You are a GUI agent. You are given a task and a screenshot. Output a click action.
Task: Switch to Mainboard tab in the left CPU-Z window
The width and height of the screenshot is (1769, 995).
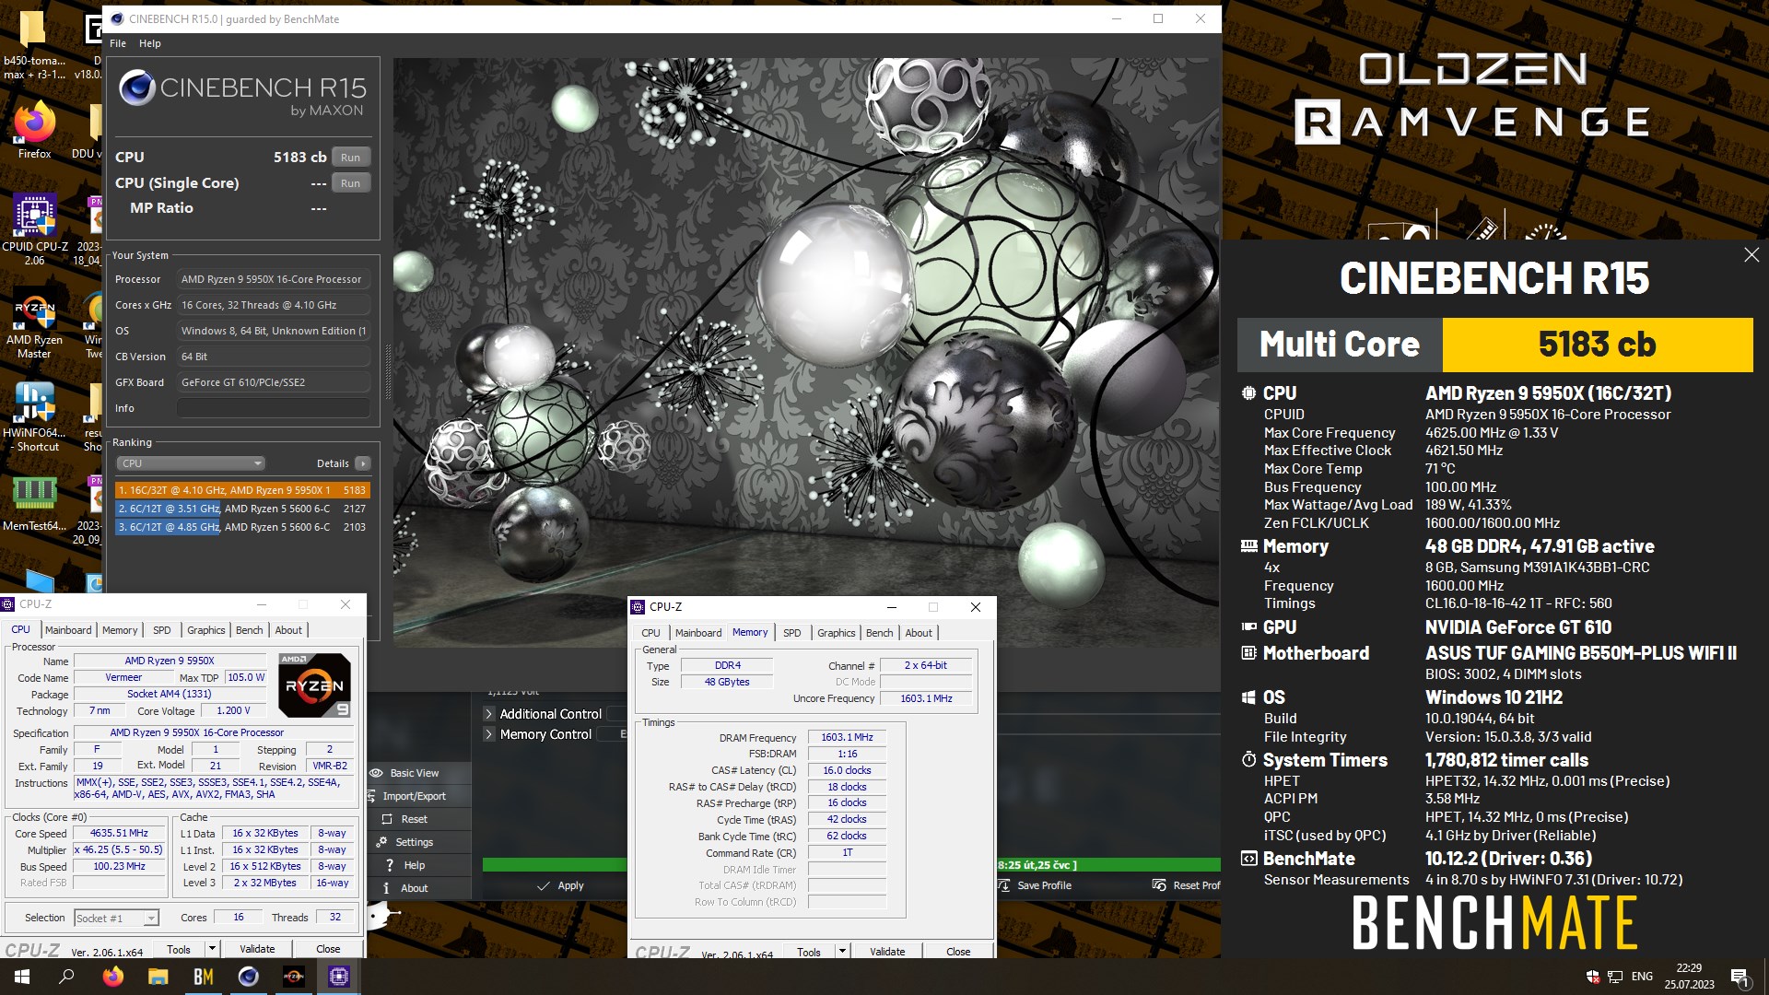click(x=68, y=630)
